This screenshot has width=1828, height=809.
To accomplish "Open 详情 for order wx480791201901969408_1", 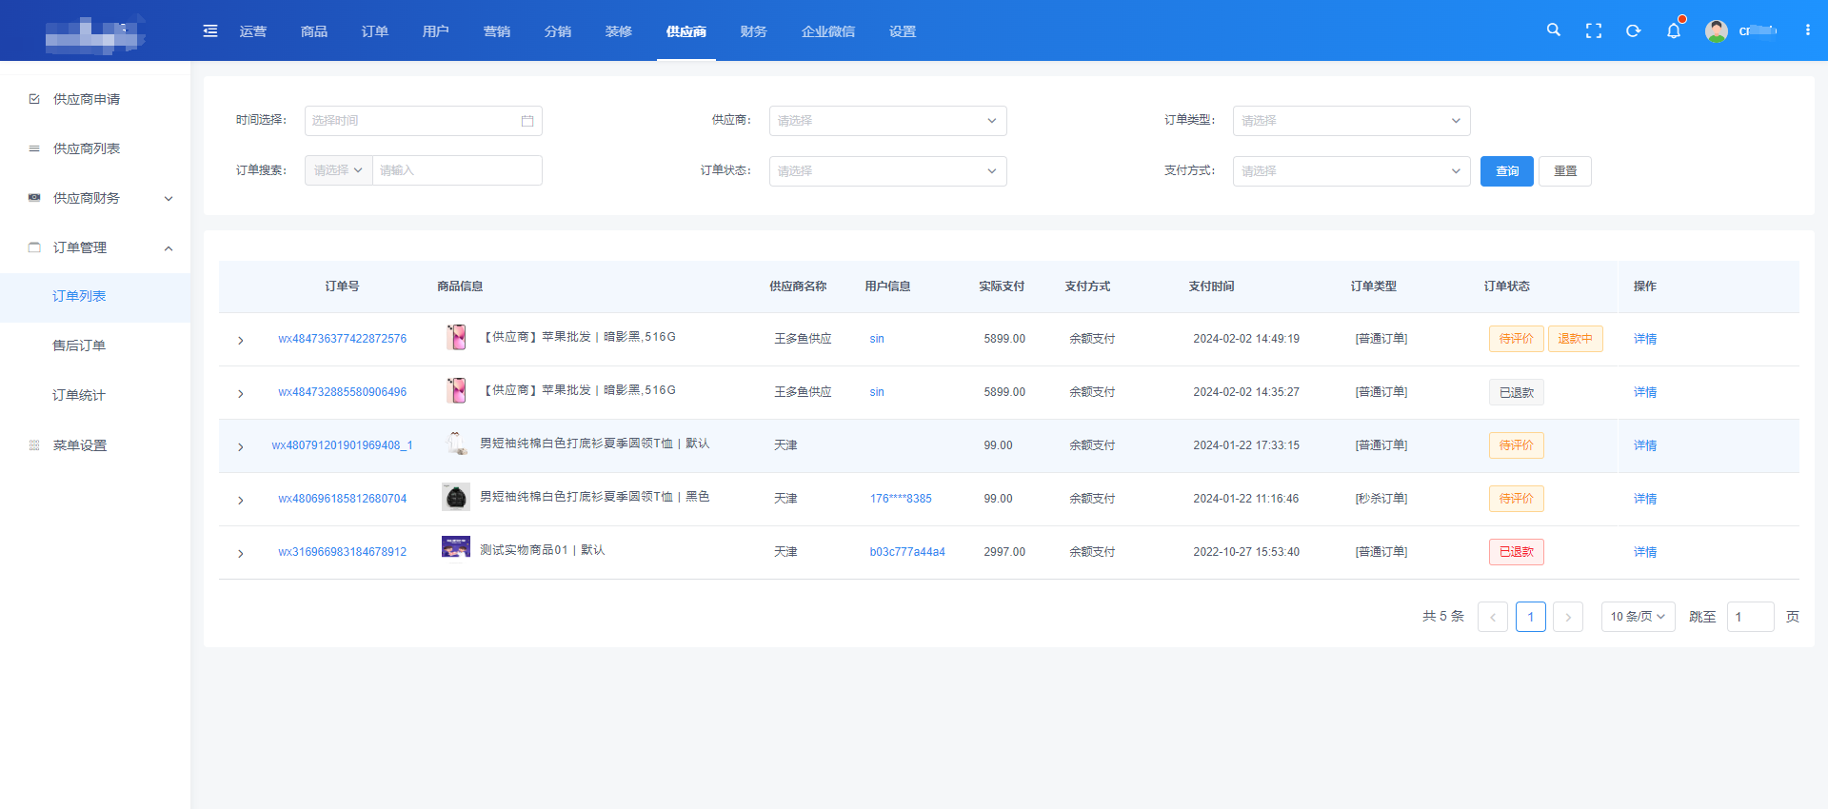I will pos(1645,445).
